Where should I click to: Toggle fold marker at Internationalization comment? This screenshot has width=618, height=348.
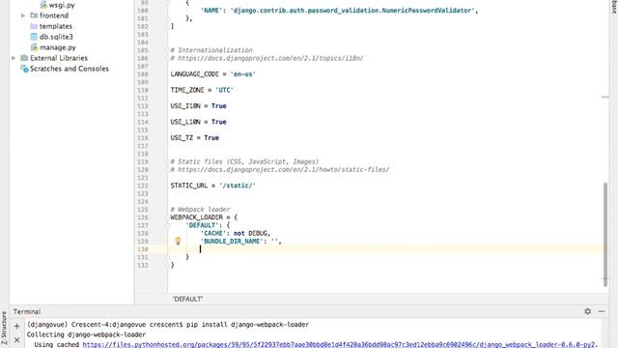167,50
